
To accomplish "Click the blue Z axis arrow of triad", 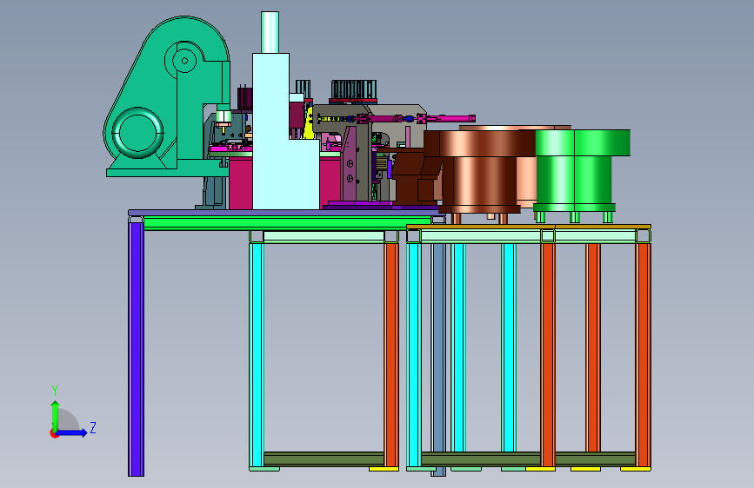I will pyautogui.click(x=72, y=432).
